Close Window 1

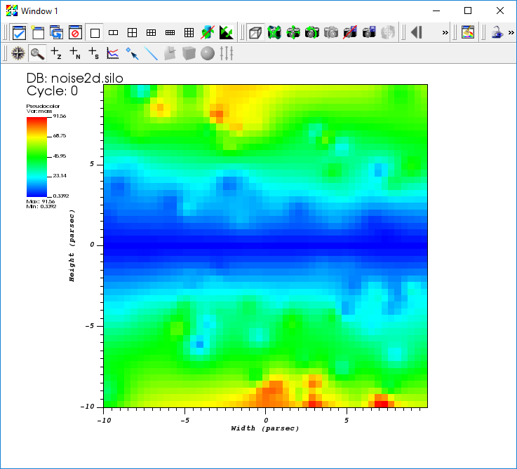tap(500, 11)
